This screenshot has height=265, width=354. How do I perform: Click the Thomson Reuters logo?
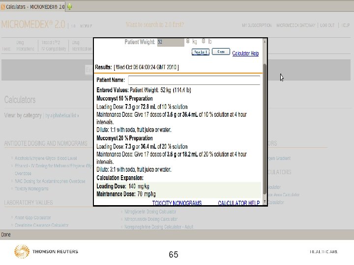[x=46, y=251]
